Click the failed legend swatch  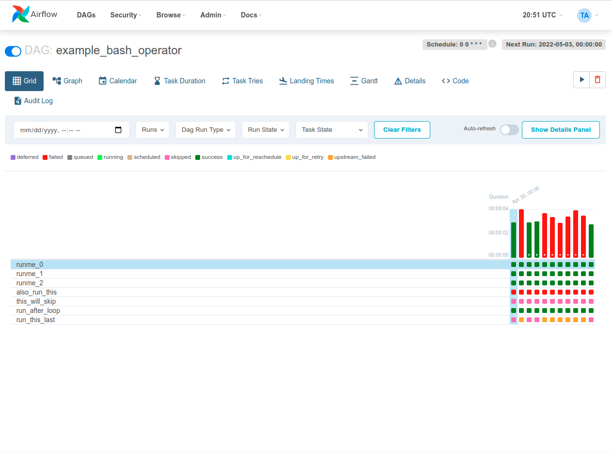pyautogui.click(x=45, y=157)
